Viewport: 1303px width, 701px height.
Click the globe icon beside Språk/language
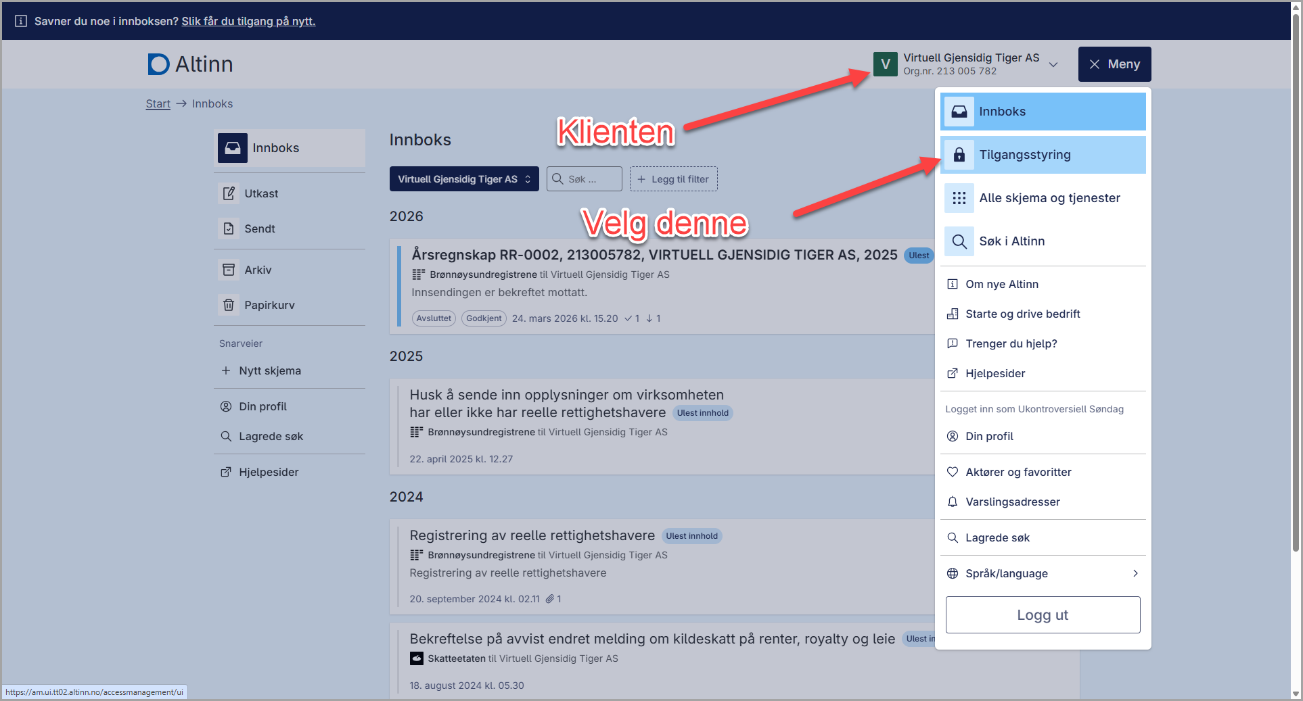coord(953,573)
